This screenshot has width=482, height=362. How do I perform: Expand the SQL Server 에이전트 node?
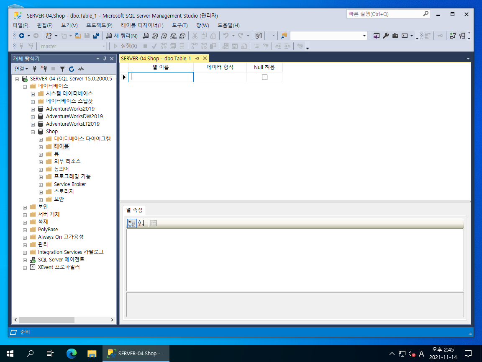25,261
